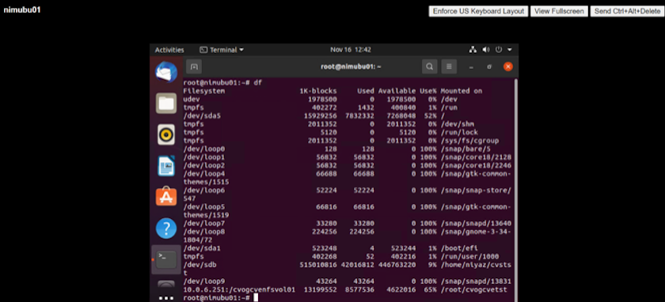Close the terminal window
This screenshot has height=302, width=665.
tap(508, 67)
